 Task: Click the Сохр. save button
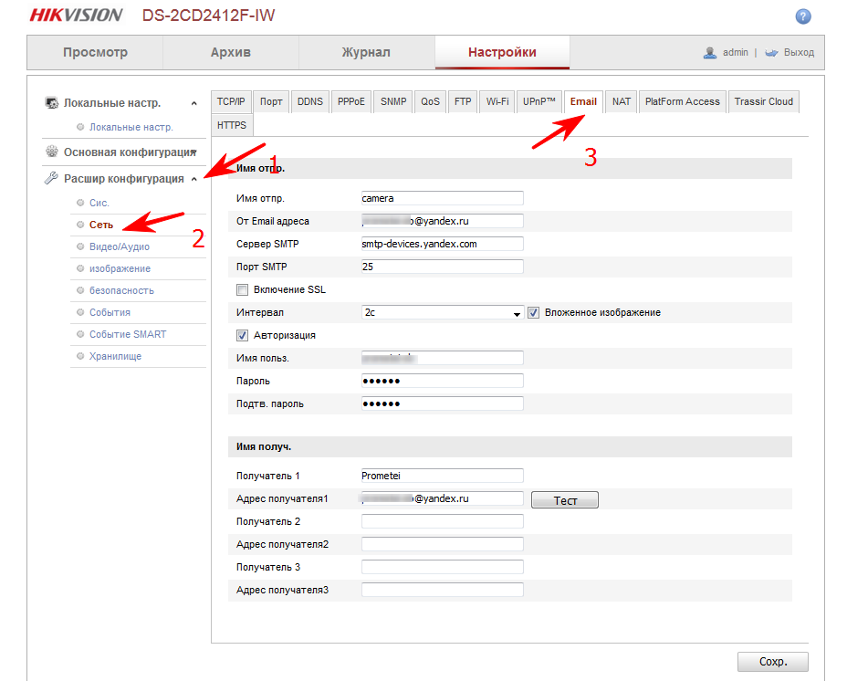tap(772, 662)
